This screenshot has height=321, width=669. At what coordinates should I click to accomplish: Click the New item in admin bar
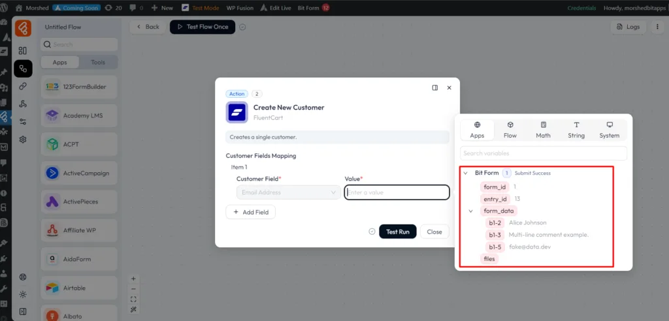(x=162, y=8)
